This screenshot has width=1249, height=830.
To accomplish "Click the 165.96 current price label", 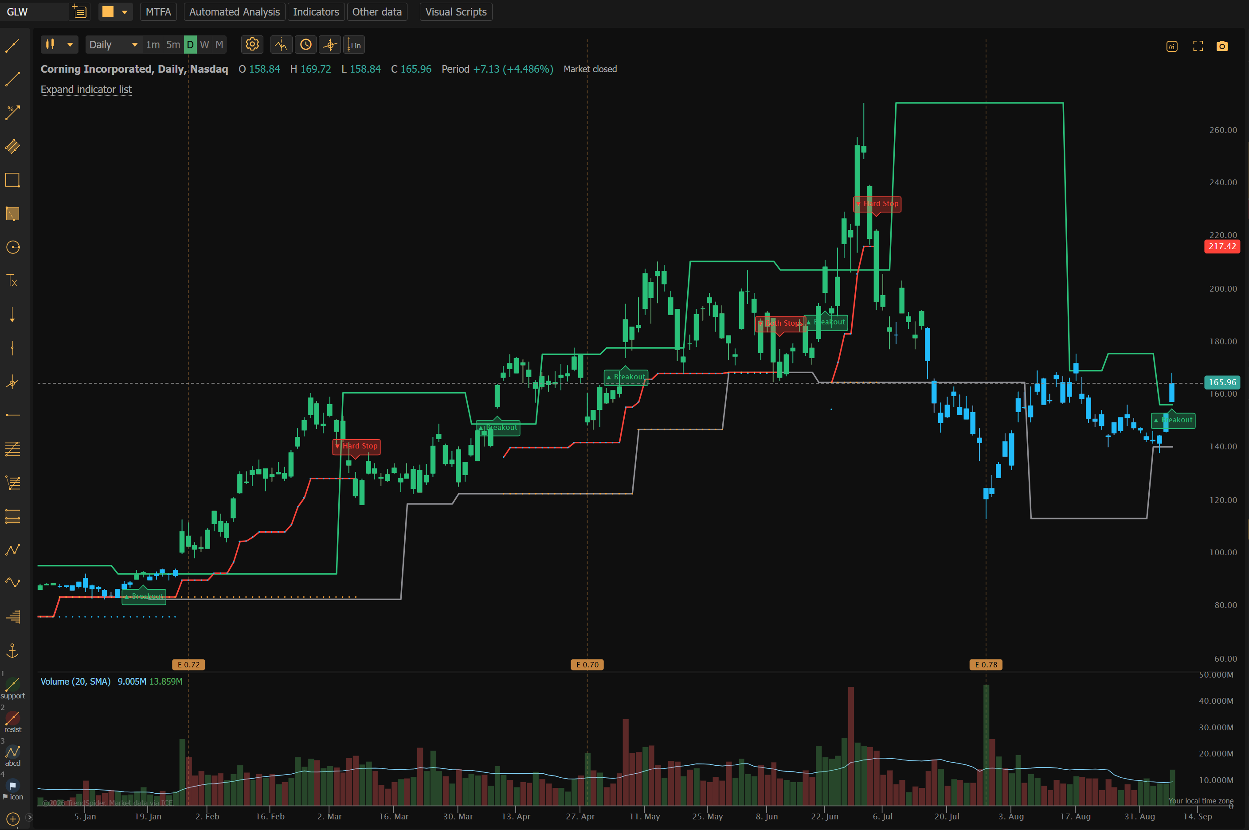I will click(x=1222, y=382).
